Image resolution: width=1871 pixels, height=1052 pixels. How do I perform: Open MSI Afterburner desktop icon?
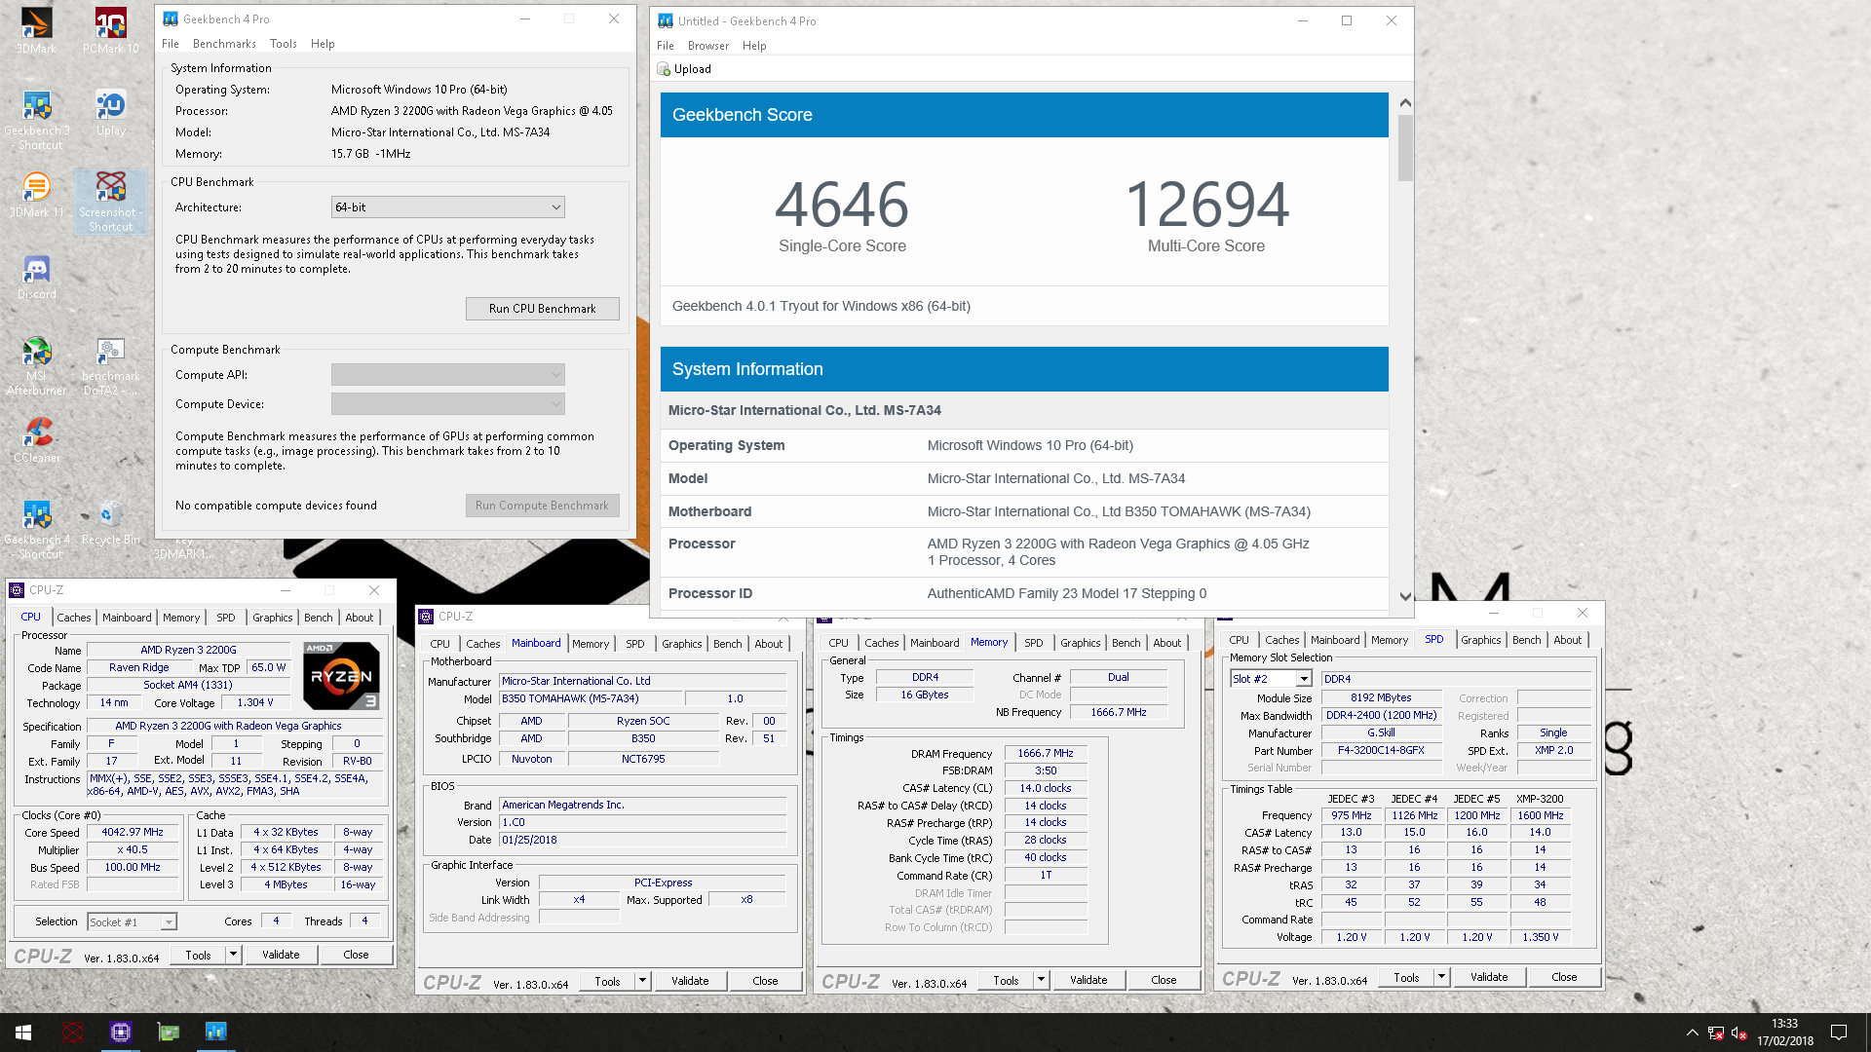tap(36, 365)
